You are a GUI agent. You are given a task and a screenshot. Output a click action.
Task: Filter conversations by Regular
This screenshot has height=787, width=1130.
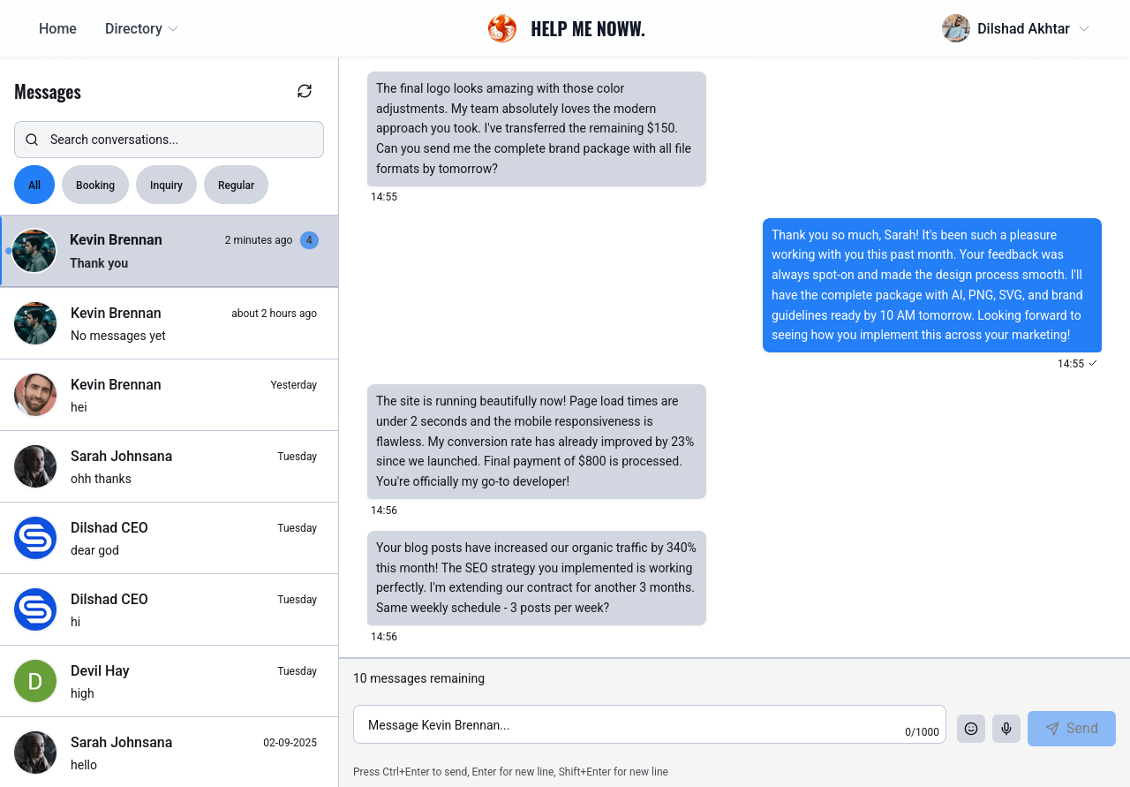point(236,185)
